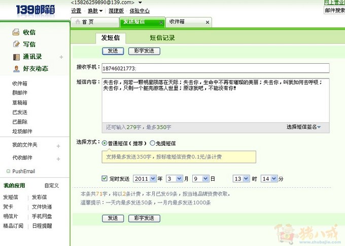The width and height of the screenshot is (345, 246).
Task: Click the 邮件搜索 search box
Action: click(x=334, y=10)
